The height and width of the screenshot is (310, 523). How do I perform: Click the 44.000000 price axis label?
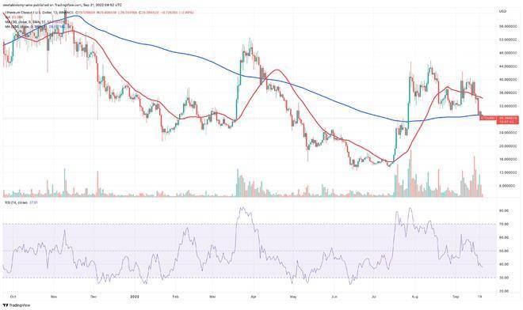pos(508,66)
